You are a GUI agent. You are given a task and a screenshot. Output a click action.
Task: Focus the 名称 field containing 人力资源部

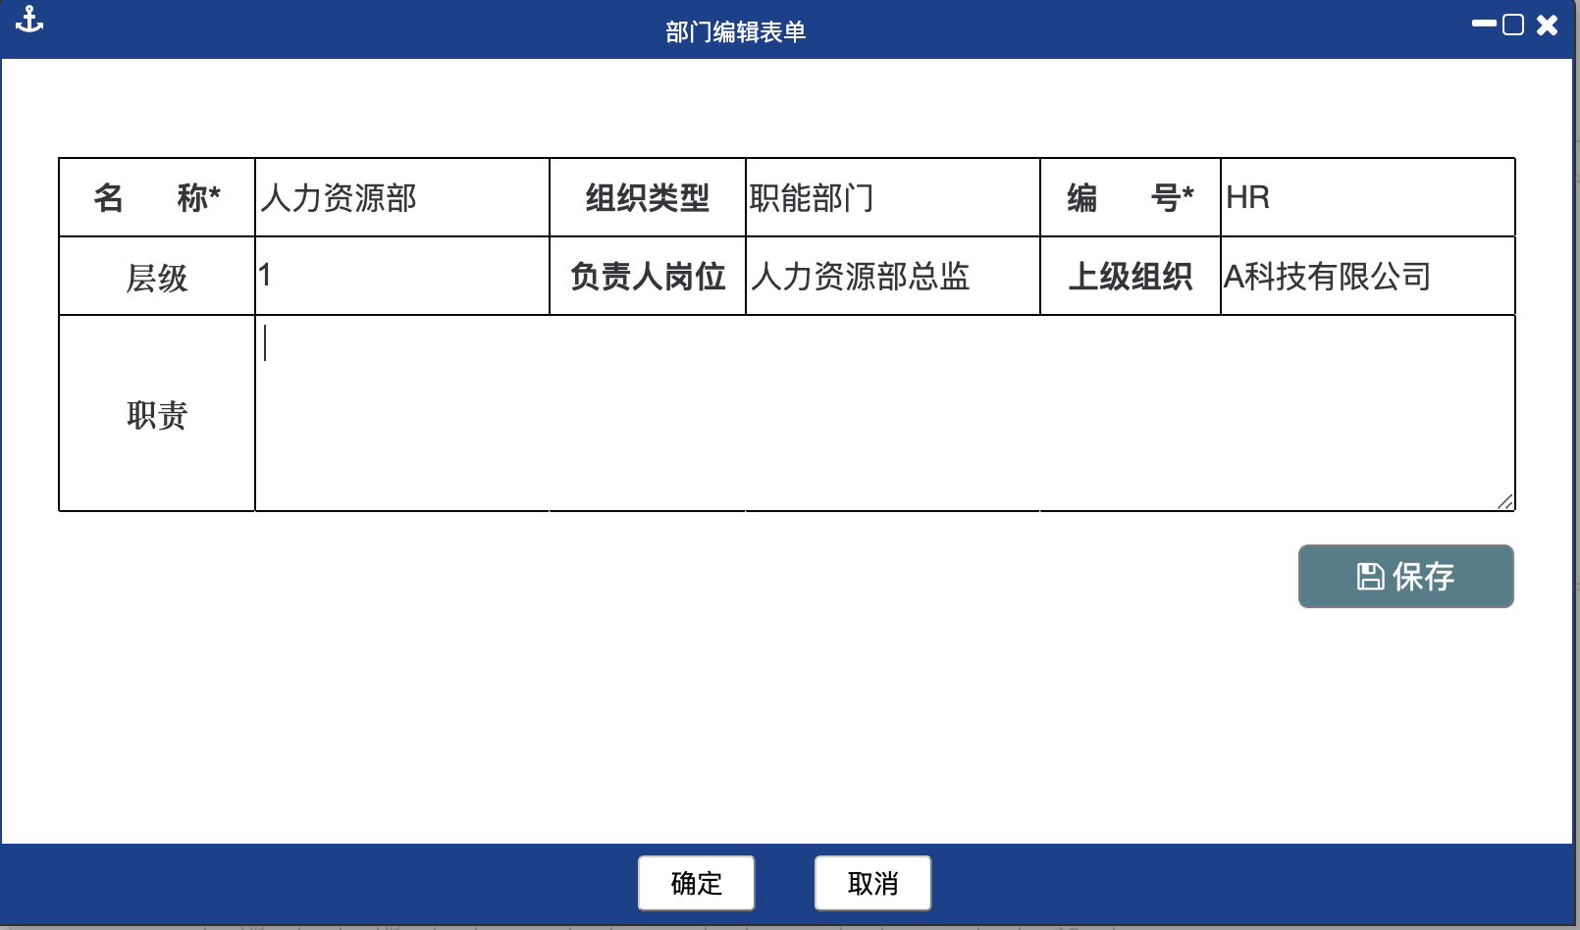[401, 197]
